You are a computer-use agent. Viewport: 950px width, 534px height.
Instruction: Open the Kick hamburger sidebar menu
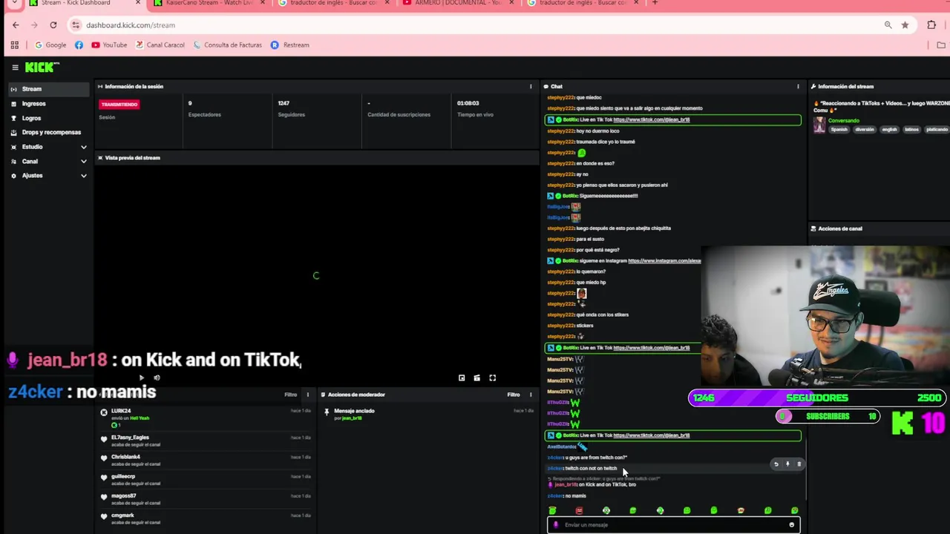[x=15, y=67]
